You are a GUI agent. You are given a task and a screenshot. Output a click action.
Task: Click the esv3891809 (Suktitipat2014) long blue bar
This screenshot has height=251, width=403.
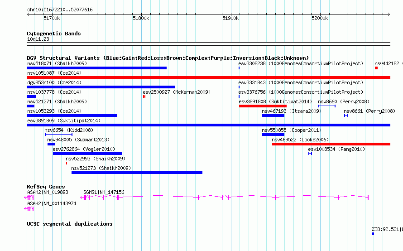tap(208, 125)
